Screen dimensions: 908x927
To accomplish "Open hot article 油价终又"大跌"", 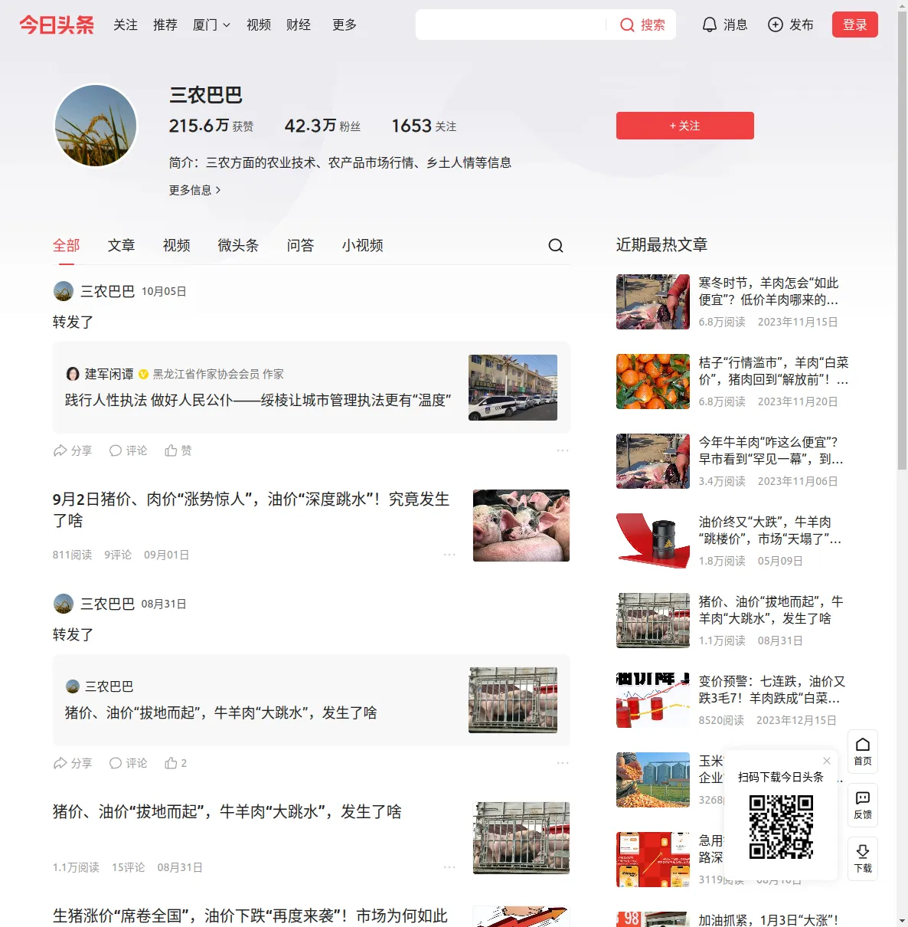I will click(770, 530).
